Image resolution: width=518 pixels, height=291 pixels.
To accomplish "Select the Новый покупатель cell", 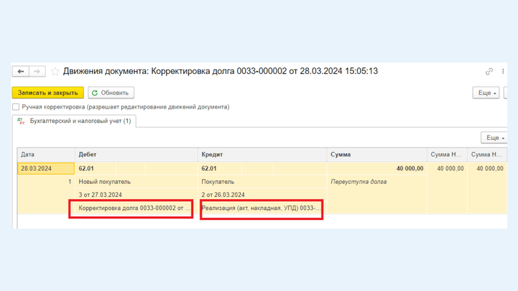I will (136, 182).
